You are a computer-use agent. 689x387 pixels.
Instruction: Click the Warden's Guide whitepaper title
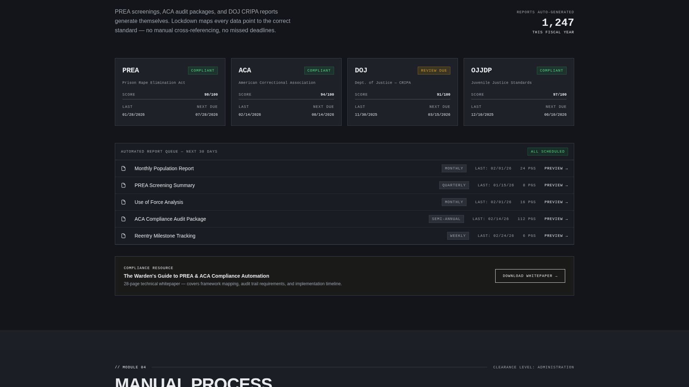196,276
